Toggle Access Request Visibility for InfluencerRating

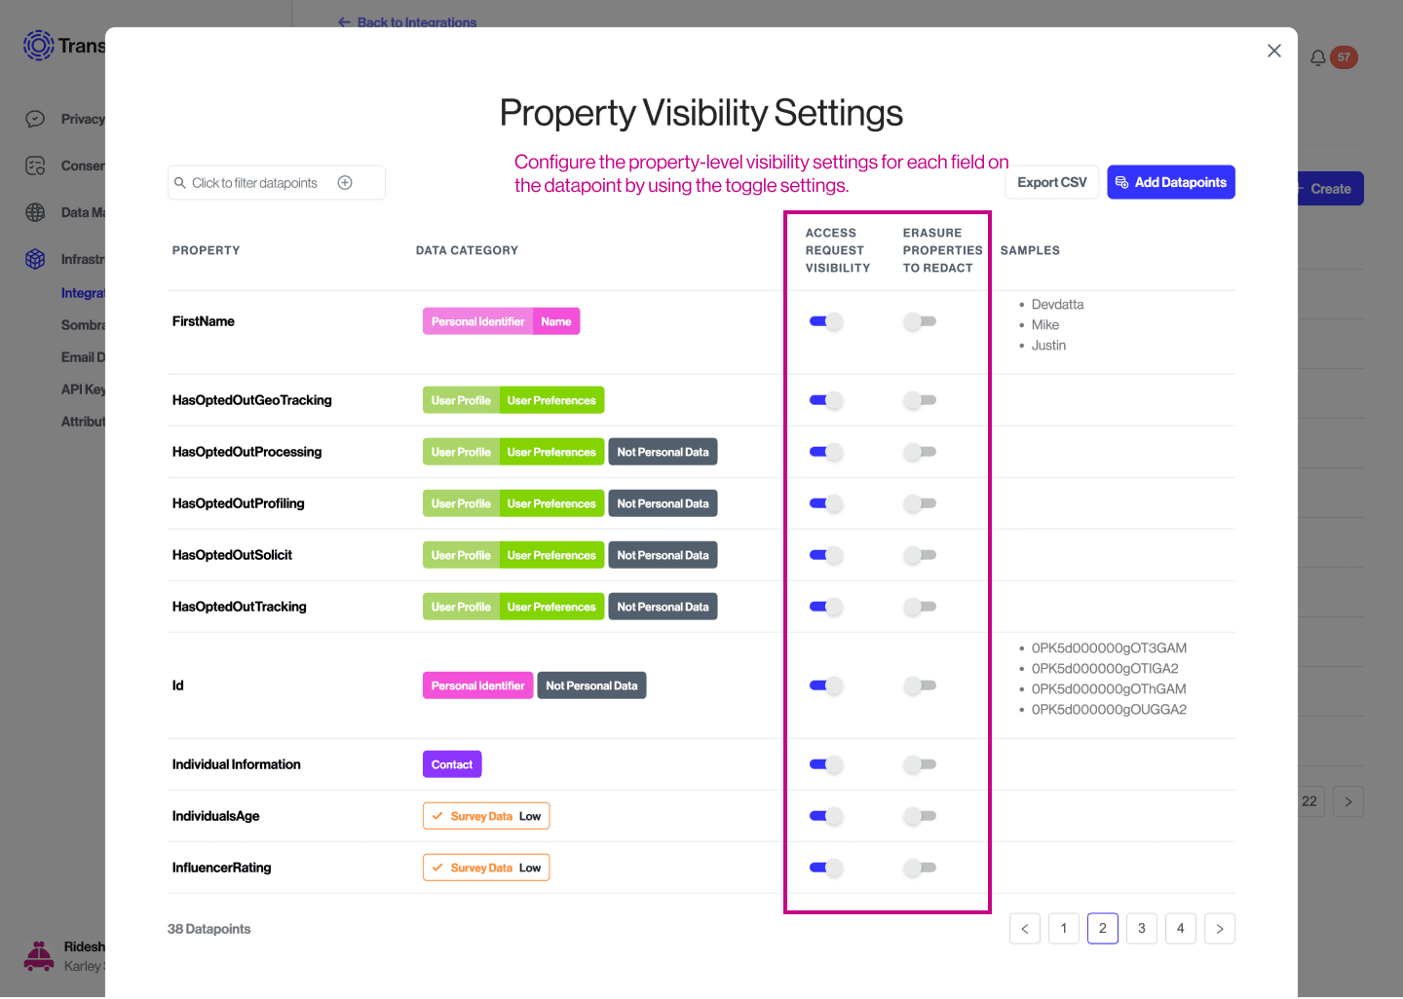(825, 867)
